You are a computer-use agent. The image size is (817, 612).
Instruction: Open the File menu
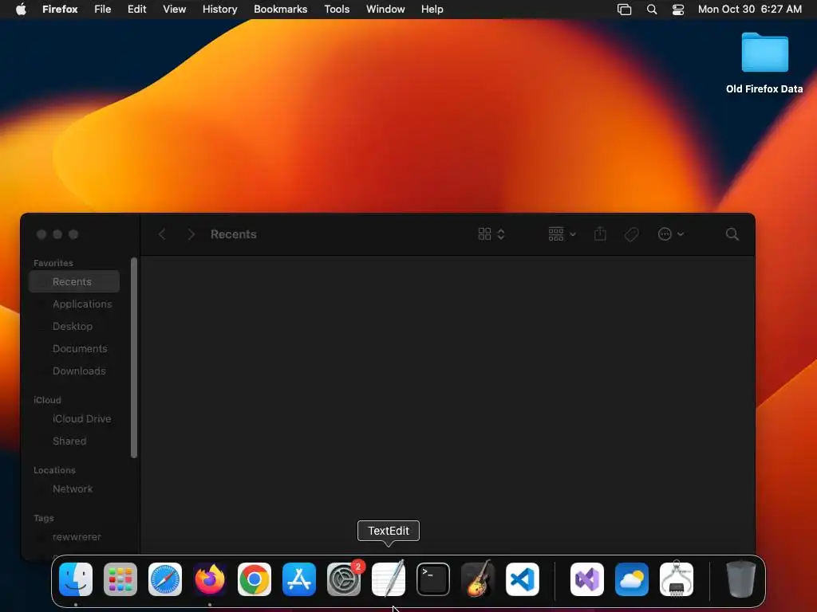pos(103,10)
